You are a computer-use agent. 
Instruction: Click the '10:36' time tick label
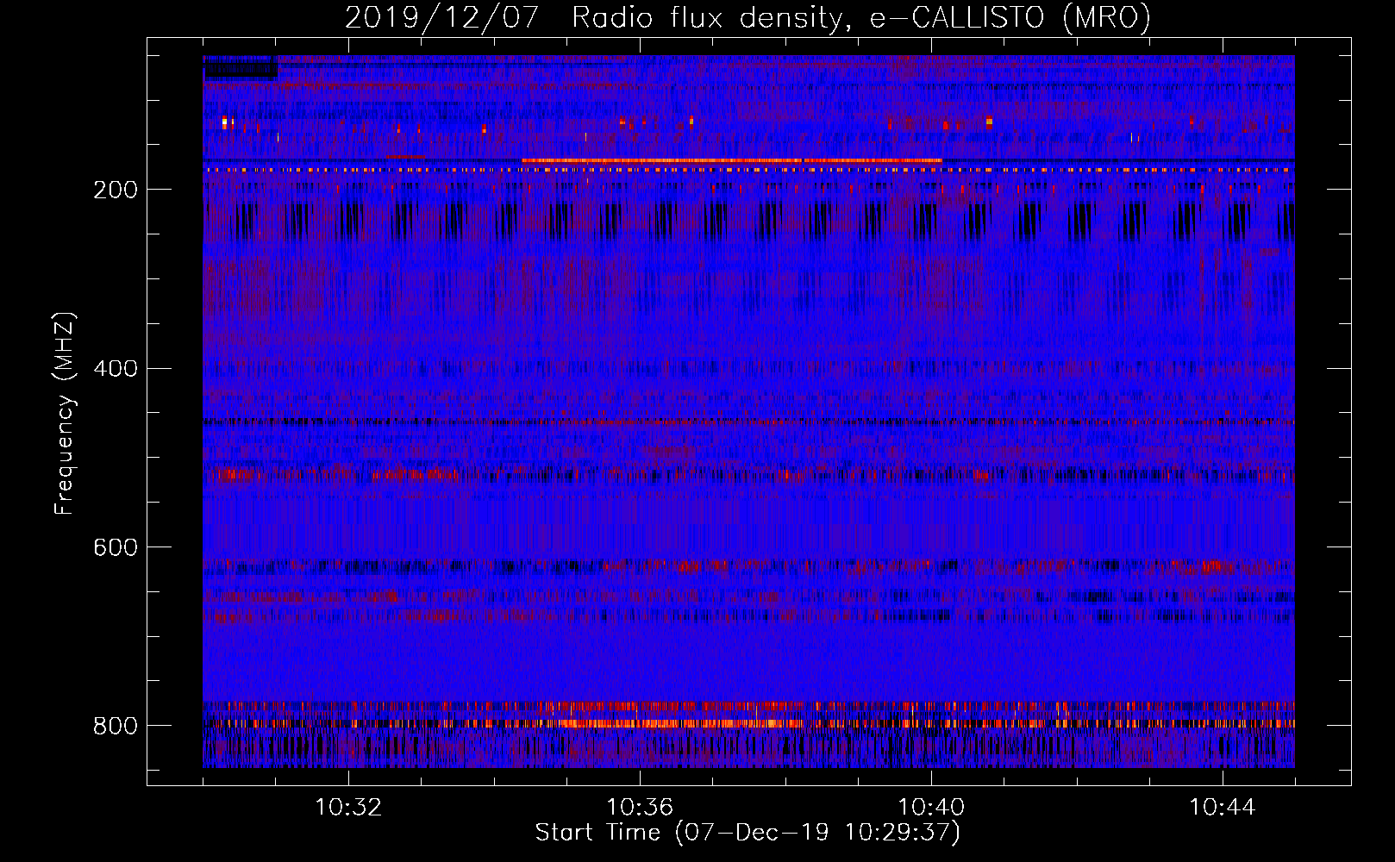coord(640,808)
